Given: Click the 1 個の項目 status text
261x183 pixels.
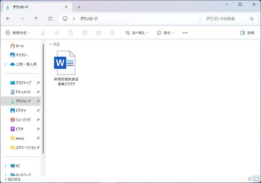Looking at the screenshot, I should (13, 179).
